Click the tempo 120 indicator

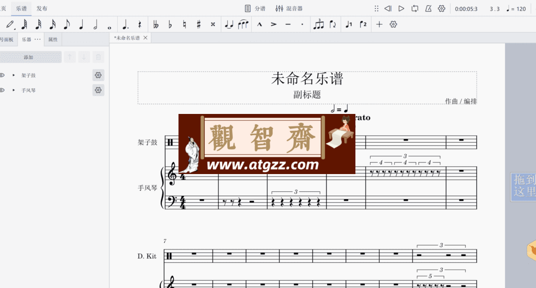[x=516, y=9]
